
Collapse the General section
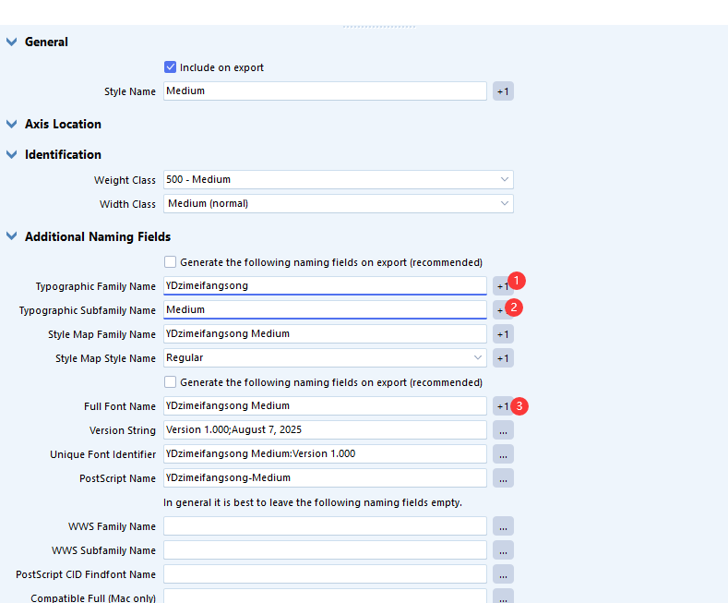(12, 42)
